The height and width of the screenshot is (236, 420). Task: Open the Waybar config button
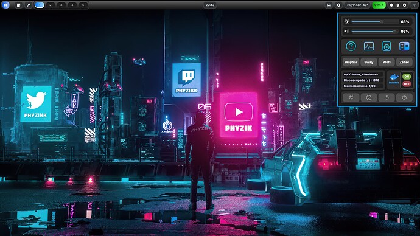pyautogui.click(x=351, y=62)
